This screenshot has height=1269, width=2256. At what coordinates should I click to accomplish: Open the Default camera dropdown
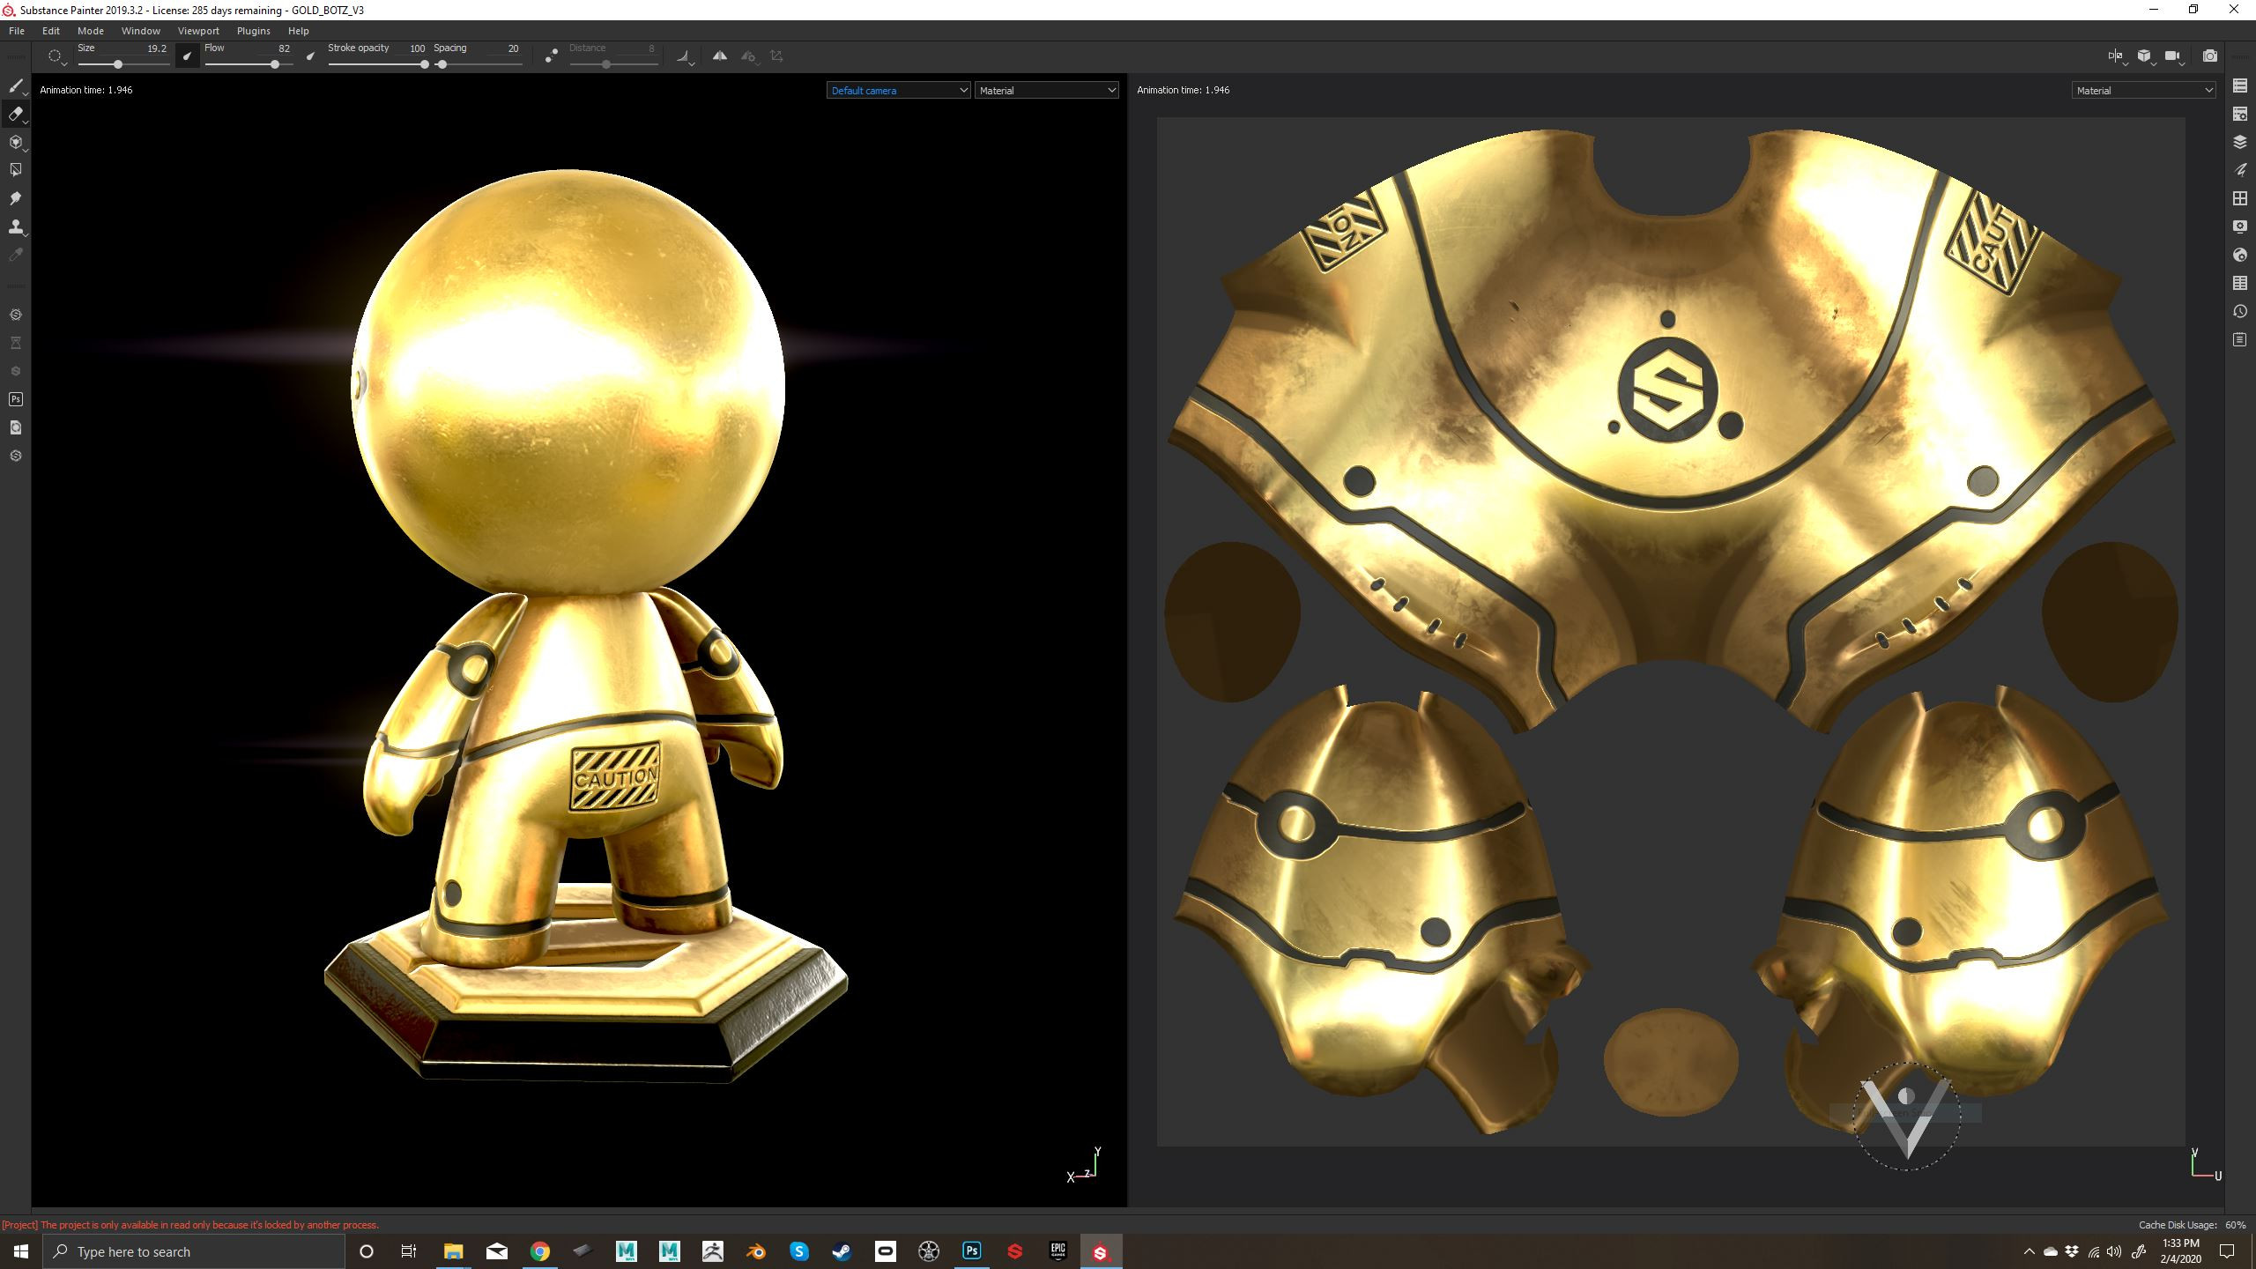coord(898,90)
